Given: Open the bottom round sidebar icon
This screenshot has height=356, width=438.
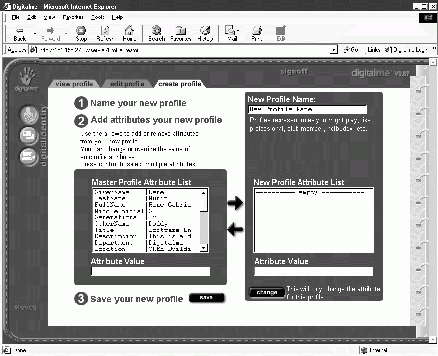Looking at the screenshot, I should [29, 157].
